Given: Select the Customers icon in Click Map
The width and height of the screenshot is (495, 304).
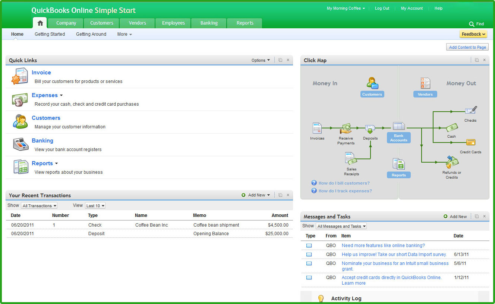Looking at the screenshot, I should (x=372, y=83).
